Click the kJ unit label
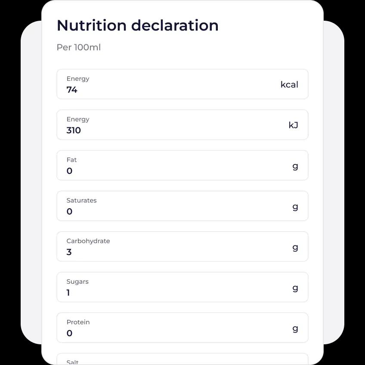Viewport: 365px width, 365px height. 293,125
